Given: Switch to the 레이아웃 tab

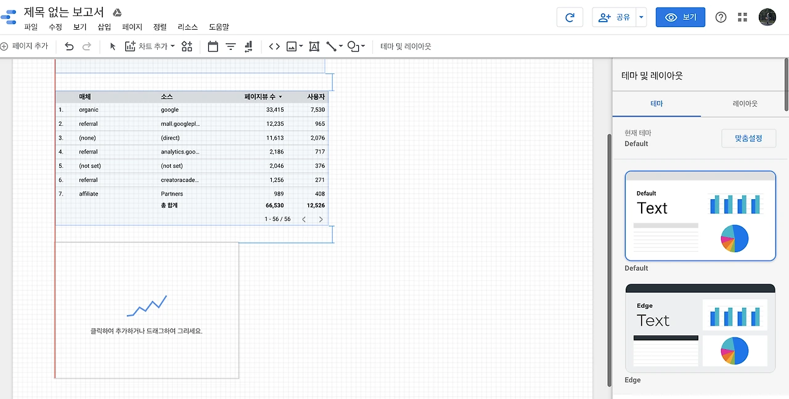Looking at the screenshot, I should [745, 104].
